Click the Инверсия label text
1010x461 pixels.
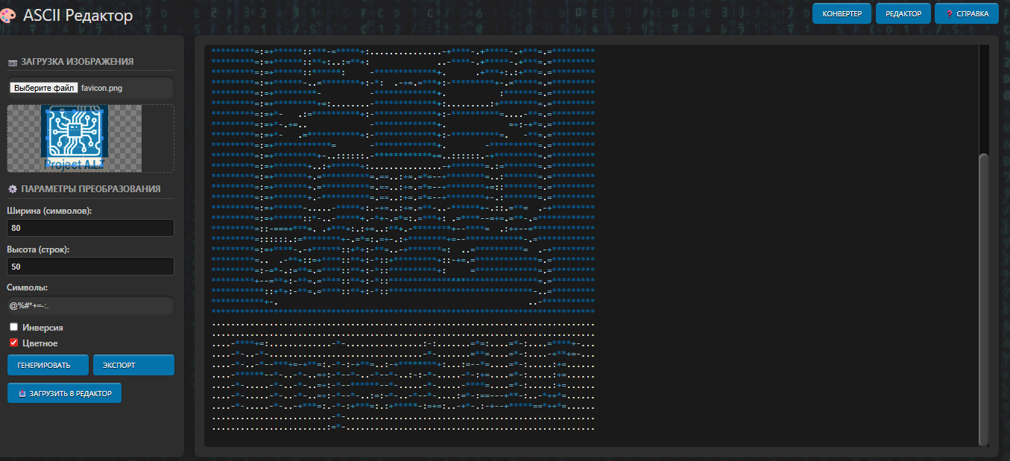(x=42, y=328)
